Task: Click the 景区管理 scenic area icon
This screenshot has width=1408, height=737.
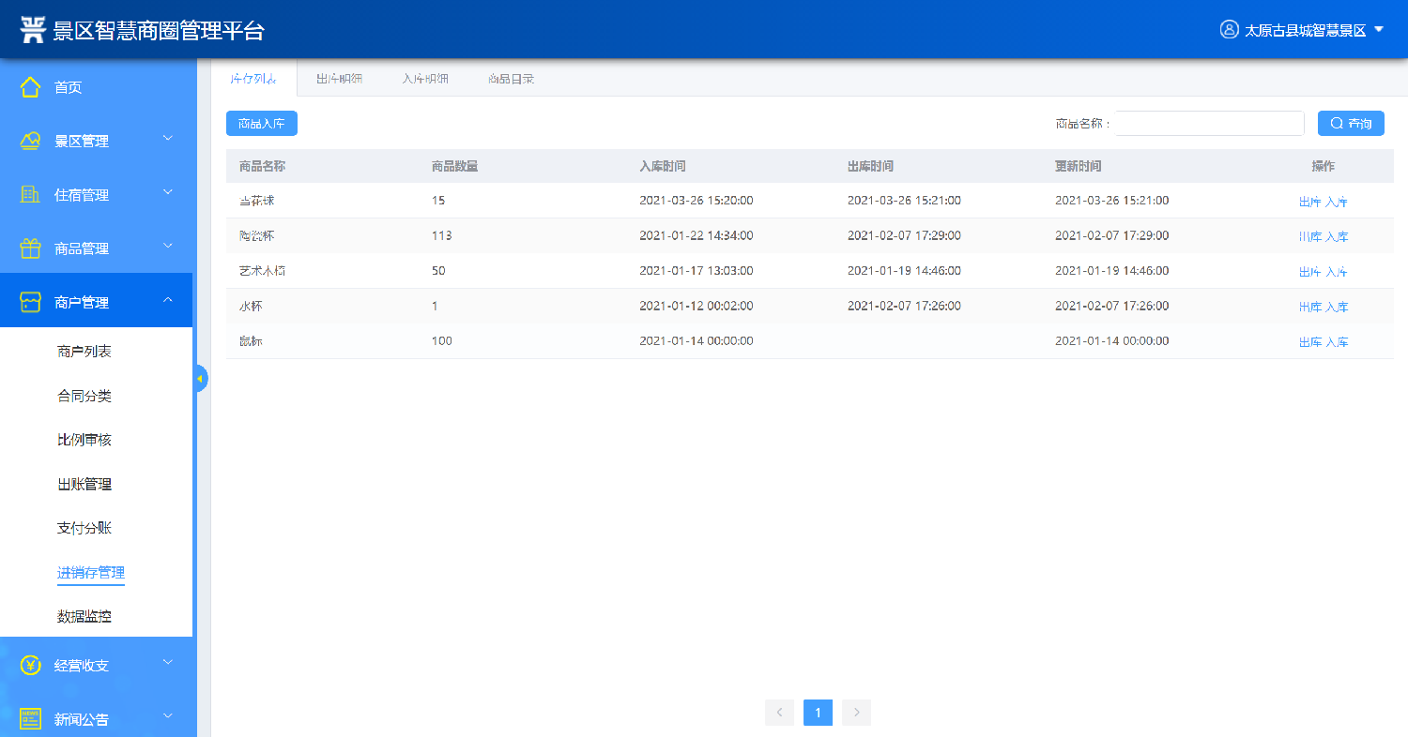Action: point(31,141)
